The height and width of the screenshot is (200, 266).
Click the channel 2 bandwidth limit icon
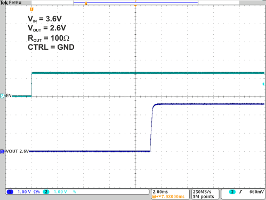click(75, 192)
